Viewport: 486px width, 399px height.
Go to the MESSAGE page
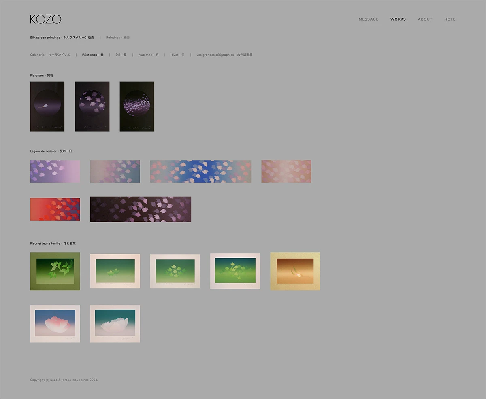coord(369,19)
